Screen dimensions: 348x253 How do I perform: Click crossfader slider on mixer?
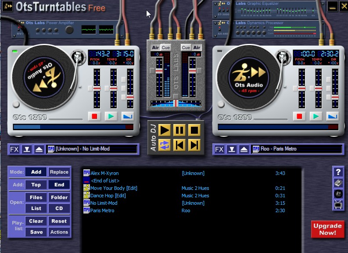point(176,103)
